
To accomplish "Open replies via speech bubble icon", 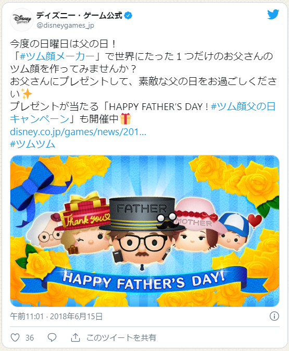I will click(x=52, y=337).
